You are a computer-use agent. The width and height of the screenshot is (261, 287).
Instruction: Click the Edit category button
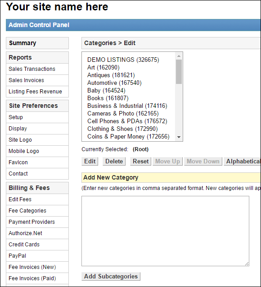click(90, 162)
